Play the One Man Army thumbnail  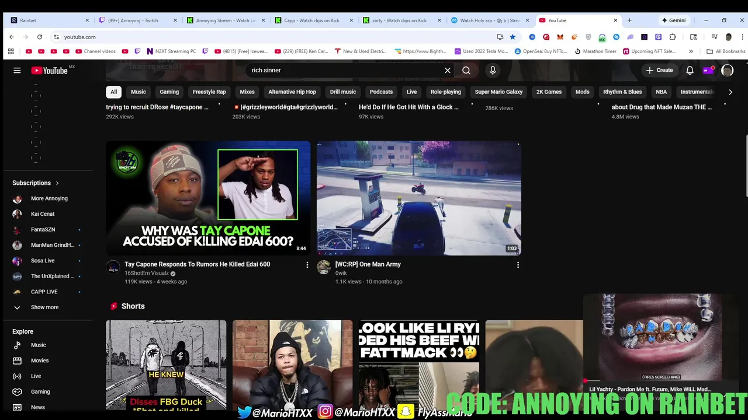click(418, 198)
